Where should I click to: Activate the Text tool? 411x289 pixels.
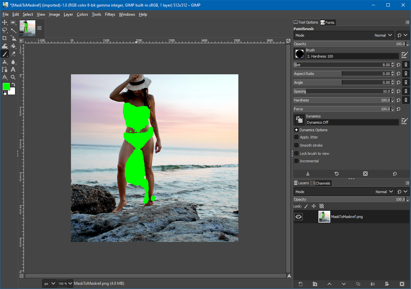tap(13, 69)
